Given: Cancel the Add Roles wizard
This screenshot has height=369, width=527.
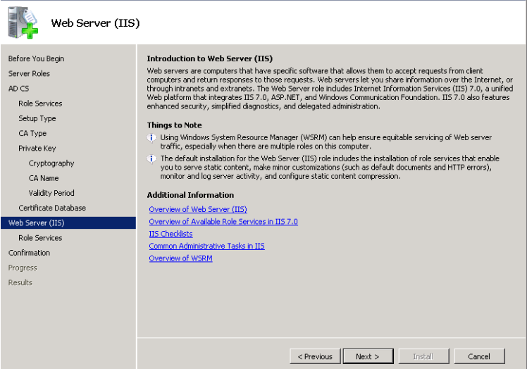Looking at the screenshot, I should point(479,356).
